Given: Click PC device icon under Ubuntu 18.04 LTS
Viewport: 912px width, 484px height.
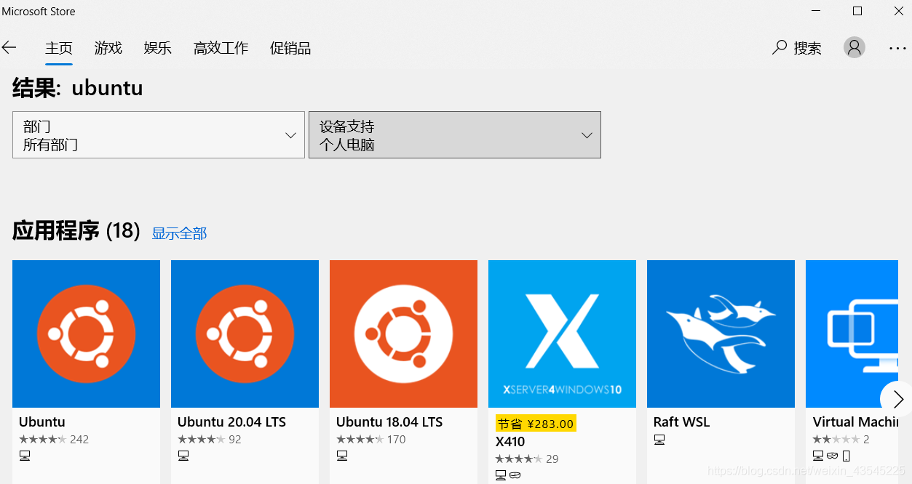Looking at the screenshot, I should pos(342,456).
